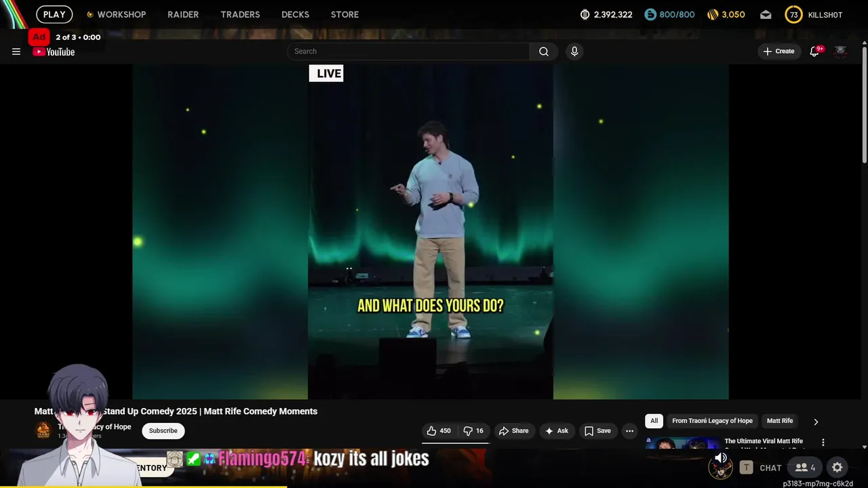
Task: Click the ad counter "2 of 3 · 0:00"
Action: pos(78,37)
